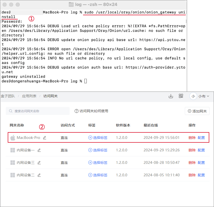Click the 操作 column header
This screenshot has width=214, height=207.
point(192,125)
